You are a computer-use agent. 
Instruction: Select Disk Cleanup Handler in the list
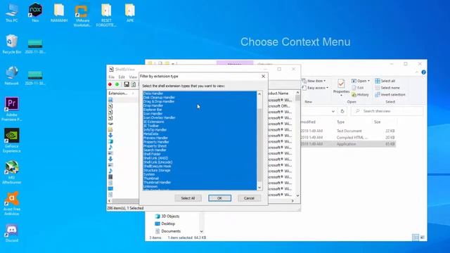200,98
